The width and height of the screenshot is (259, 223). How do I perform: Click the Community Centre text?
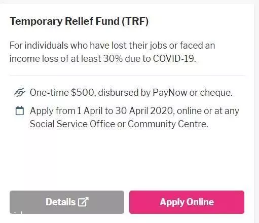168,124
